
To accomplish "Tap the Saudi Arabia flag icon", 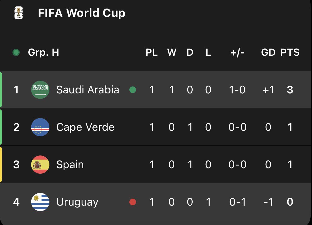I will click(x=40, y=90).
